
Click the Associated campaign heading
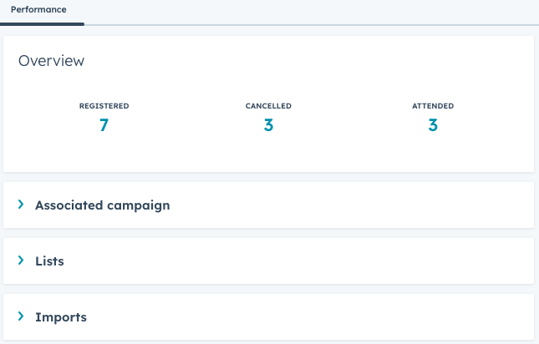click(103, 205)
